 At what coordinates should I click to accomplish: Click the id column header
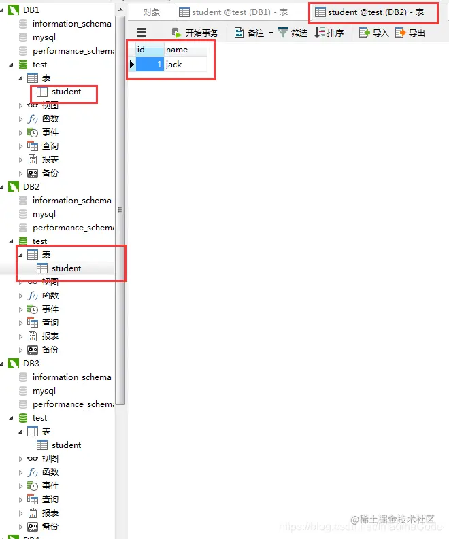point(150,50)
